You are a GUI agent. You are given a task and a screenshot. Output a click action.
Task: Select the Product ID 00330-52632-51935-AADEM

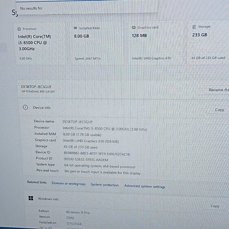[86, 159]
